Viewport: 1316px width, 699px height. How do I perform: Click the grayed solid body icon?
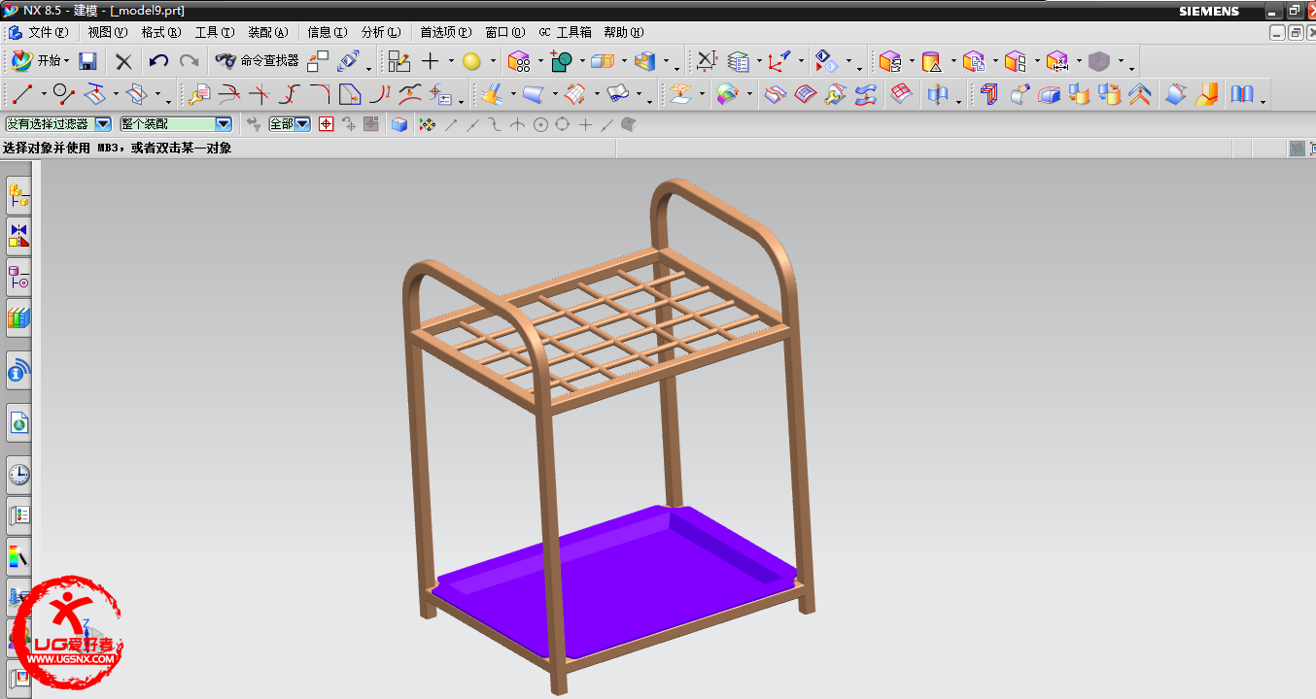(1098, 61)
